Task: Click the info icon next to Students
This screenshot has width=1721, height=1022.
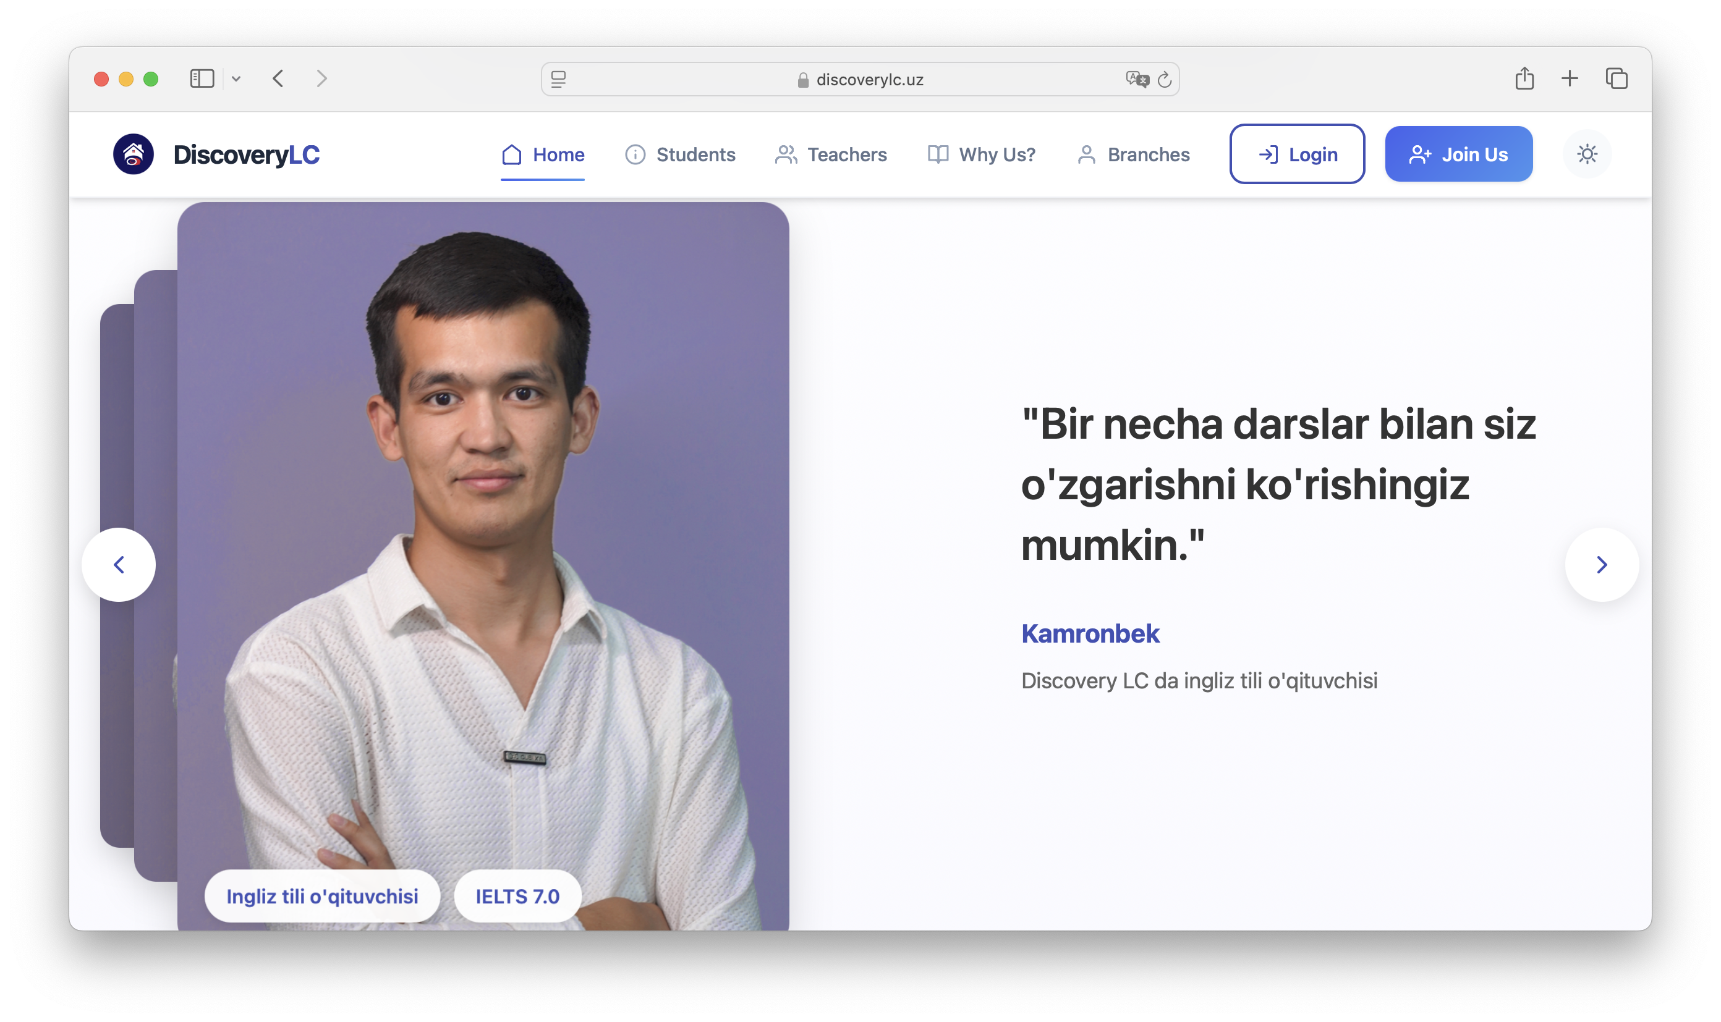Action: pyautogui.click(x=634, y=154)
